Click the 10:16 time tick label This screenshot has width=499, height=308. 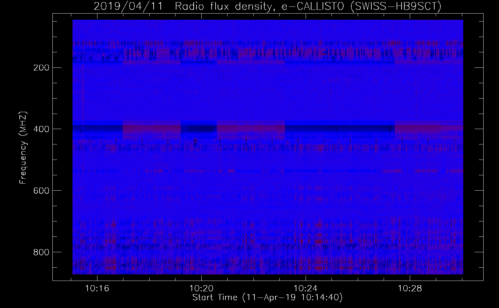click(97, 289)
